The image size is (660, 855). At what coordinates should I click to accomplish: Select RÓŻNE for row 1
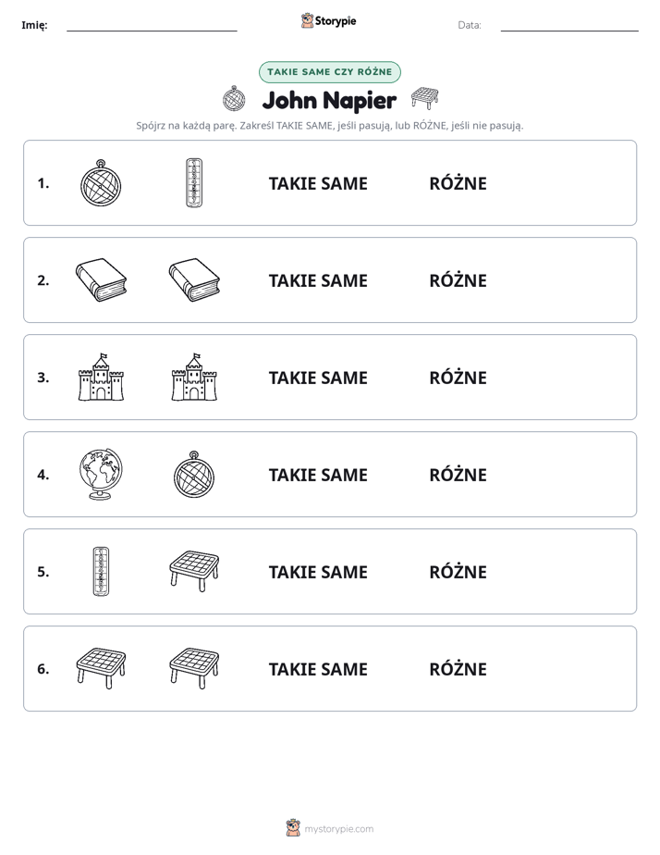pyautogui.click(x=458, y=183)
